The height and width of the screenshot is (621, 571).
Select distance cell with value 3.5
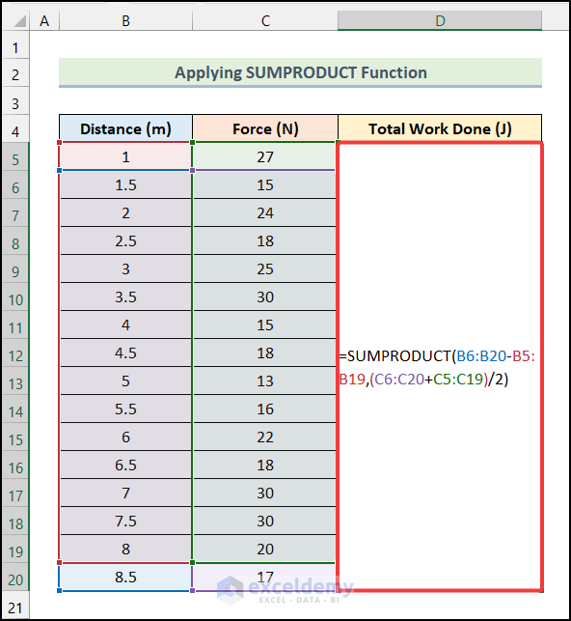coord(125,296)
